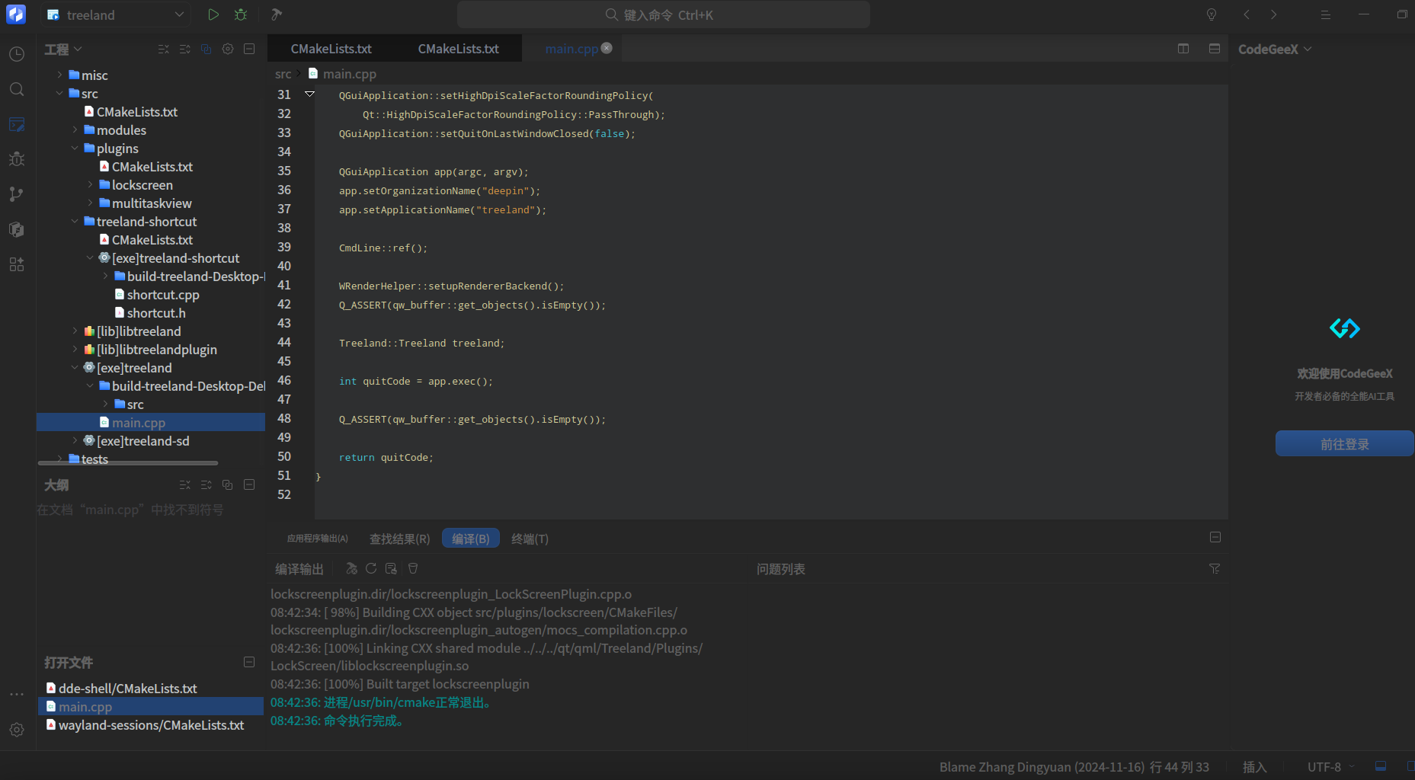Navigate back with left arrow icon
Screen dimensions: 1415x780
tap(1247, 14)
